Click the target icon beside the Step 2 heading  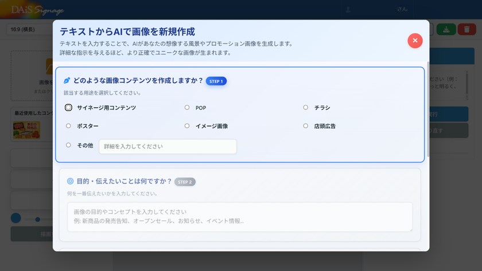pyautogui.click(x=70, y=182)
